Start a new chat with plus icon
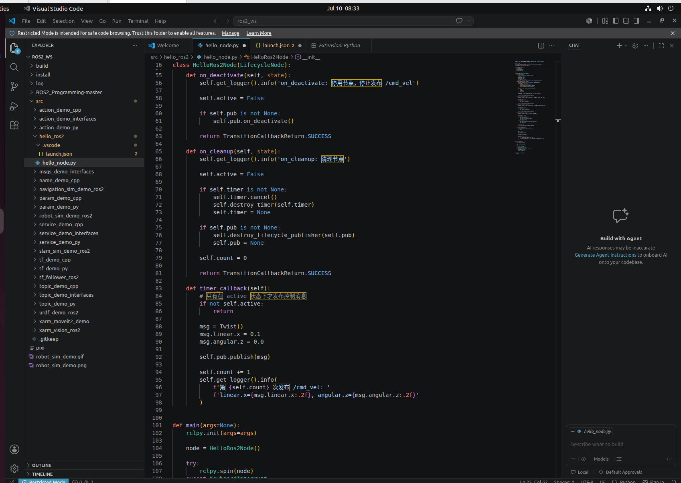 pyautogui.click(x=619, y=46)
